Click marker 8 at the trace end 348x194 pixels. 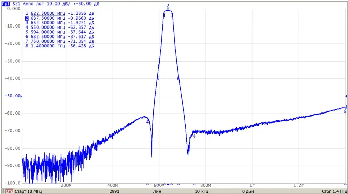[x=345, y=112]
